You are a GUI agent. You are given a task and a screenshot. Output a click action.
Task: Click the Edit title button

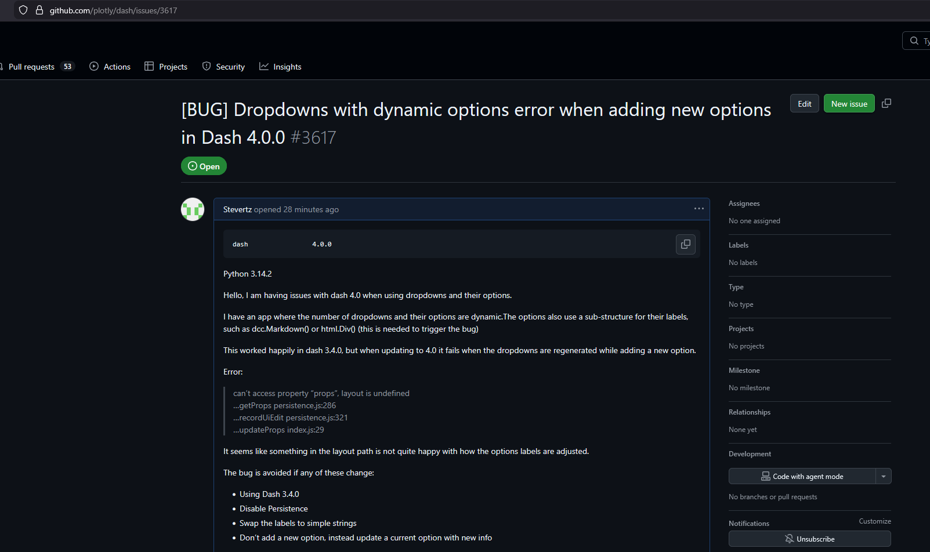click(804, 103)
